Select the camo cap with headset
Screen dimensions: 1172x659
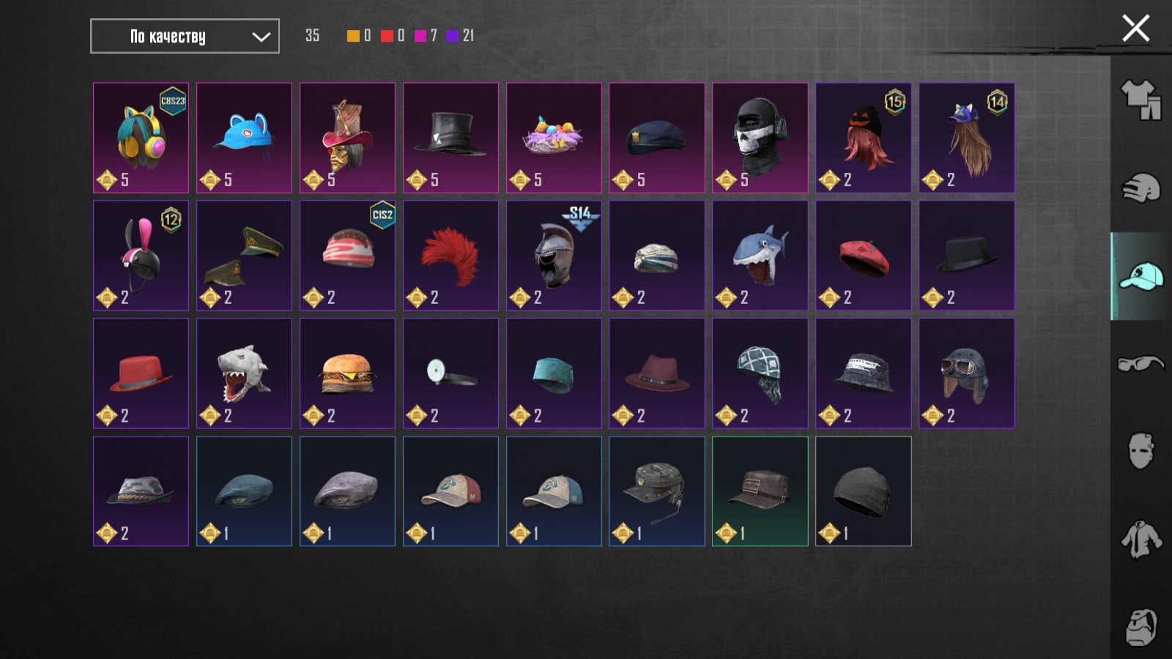[656, 491]
